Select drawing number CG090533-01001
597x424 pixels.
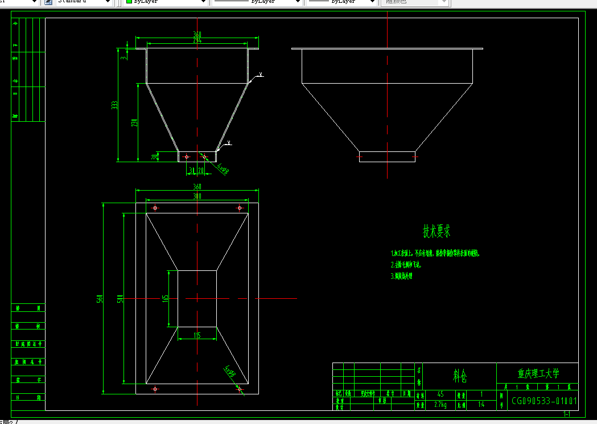click(x=544, y=401)
